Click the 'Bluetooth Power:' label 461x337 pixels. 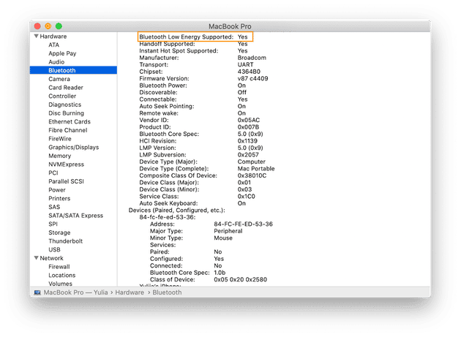(x=163, y=86)
